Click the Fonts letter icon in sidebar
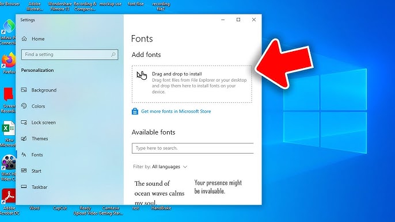395x222 pixels. [24, 155]
